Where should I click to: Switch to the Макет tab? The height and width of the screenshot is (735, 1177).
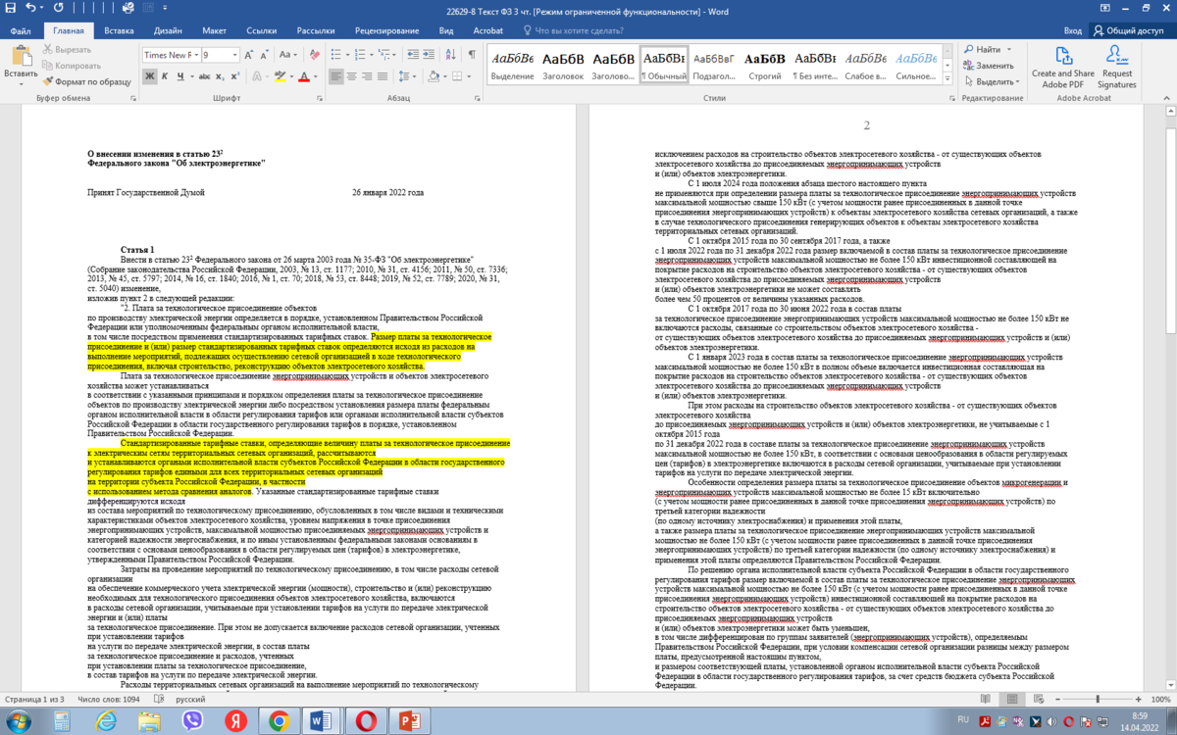214,30
